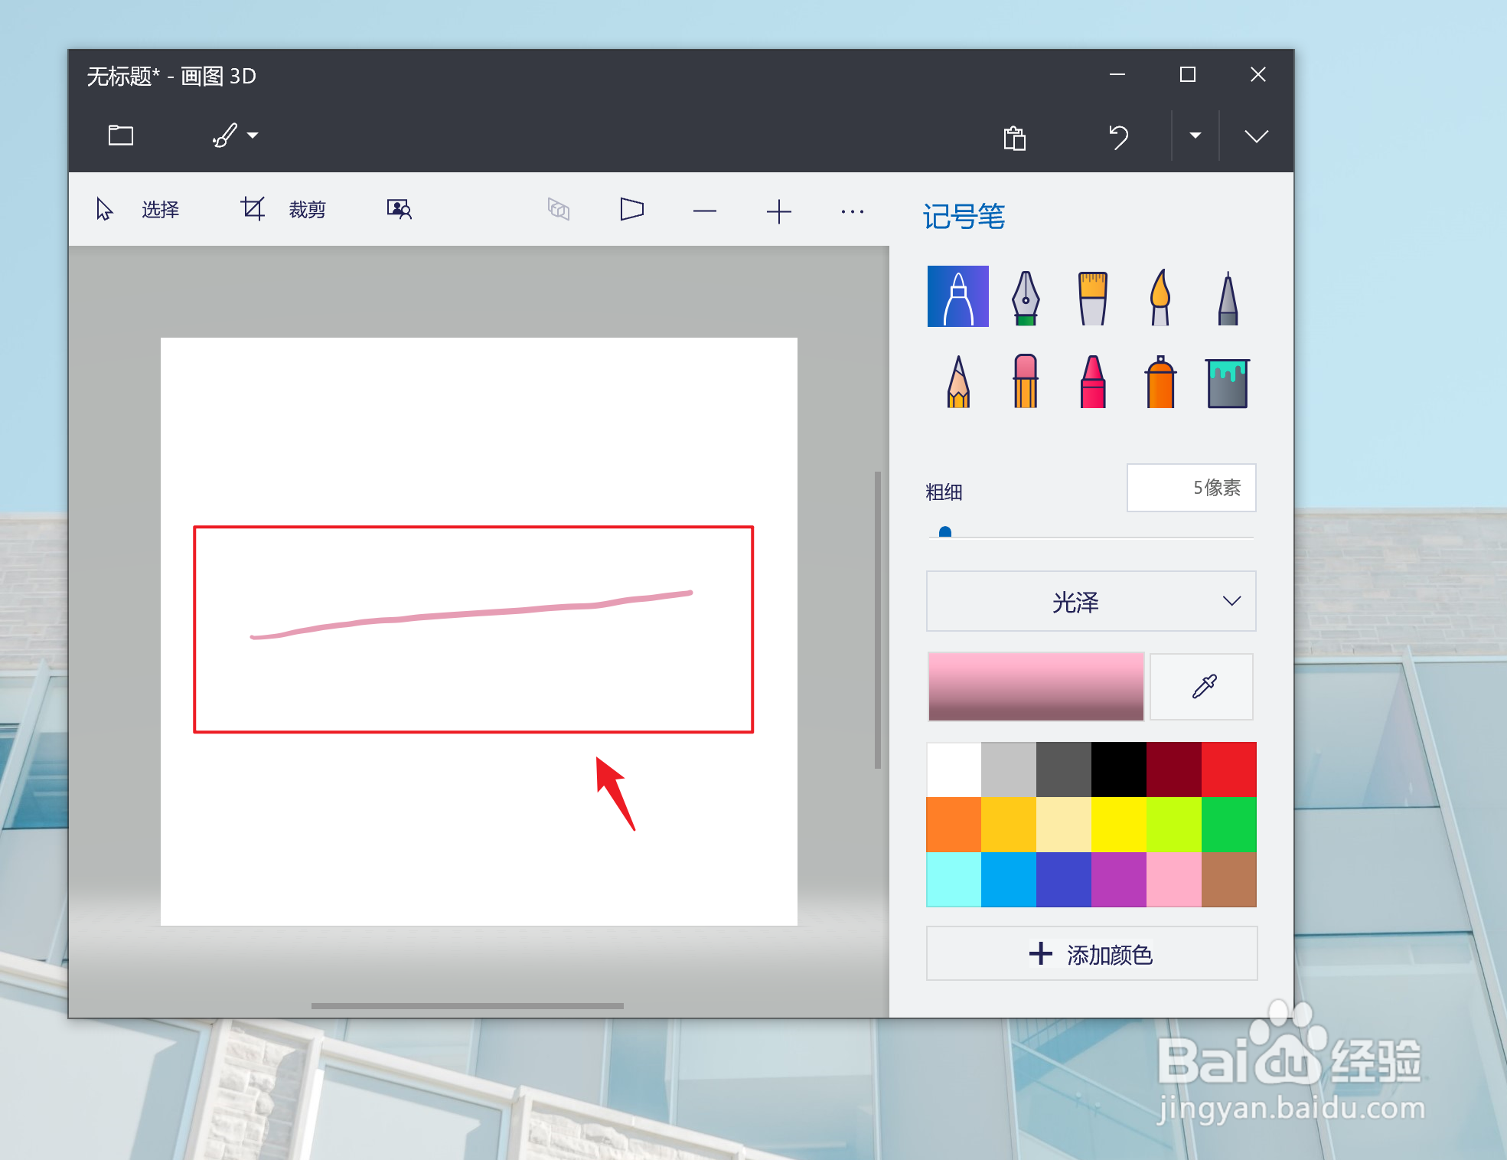Select the Oil brush tool
The height and width of the screenshot is (1160, 1507).
1091,297
